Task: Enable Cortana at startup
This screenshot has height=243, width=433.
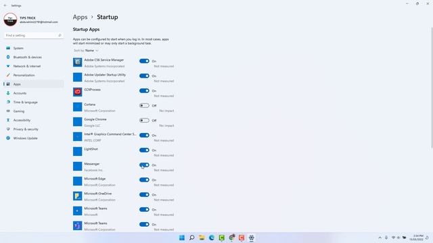Action: pyautogui.click(x=144, y=105)
